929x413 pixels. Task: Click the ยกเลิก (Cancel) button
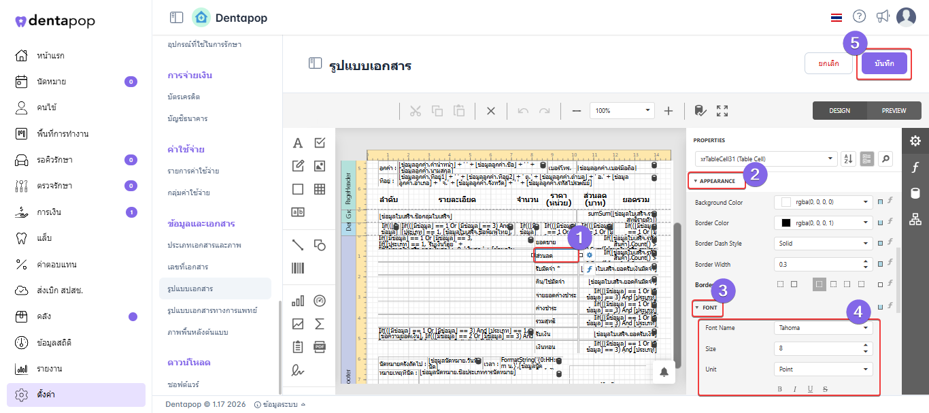click(828, 63)
